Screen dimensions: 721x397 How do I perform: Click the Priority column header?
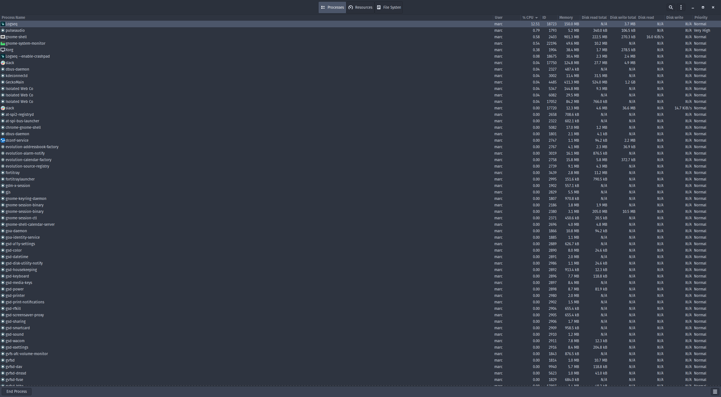coord(700,17)
